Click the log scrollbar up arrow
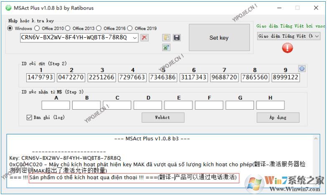 pos(316,139)
